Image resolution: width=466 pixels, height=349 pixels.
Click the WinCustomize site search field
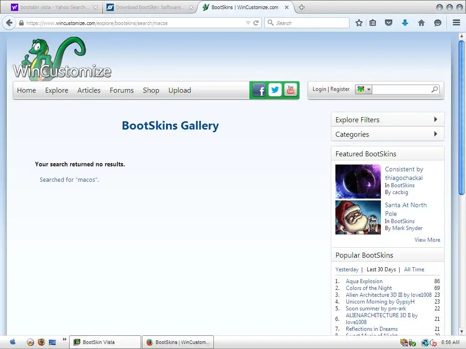point(401,90)
